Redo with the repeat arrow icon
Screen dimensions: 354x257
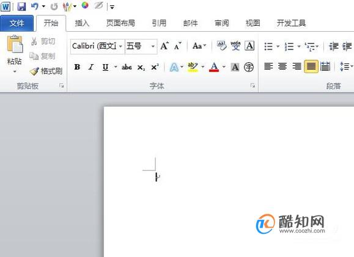(x=54, y=7)
